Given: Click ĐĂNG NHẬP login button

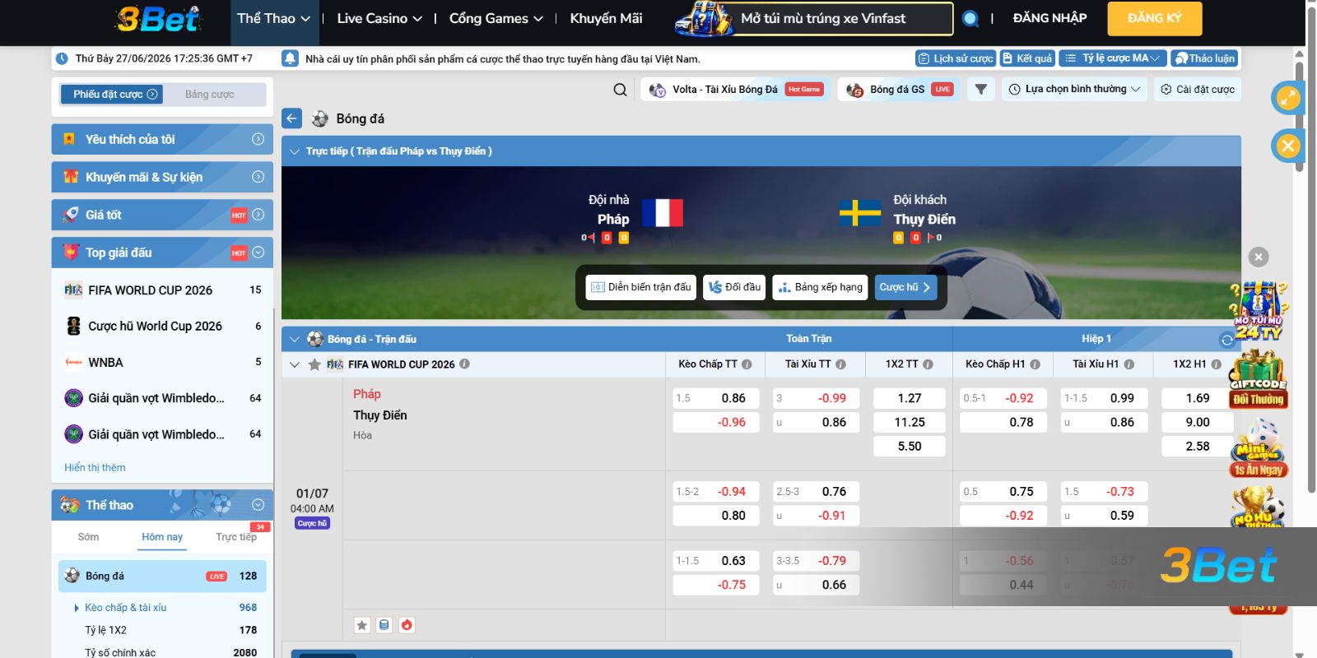Looking at the screenshot, I should pos(1049,18).
